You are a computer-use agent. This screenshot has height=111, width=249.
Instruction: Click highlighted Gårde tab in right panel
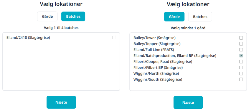tap(174, 17)
